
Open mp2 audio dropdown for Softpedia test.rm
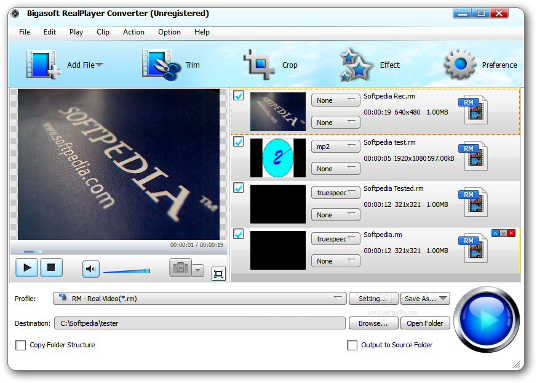click(336, 147)
